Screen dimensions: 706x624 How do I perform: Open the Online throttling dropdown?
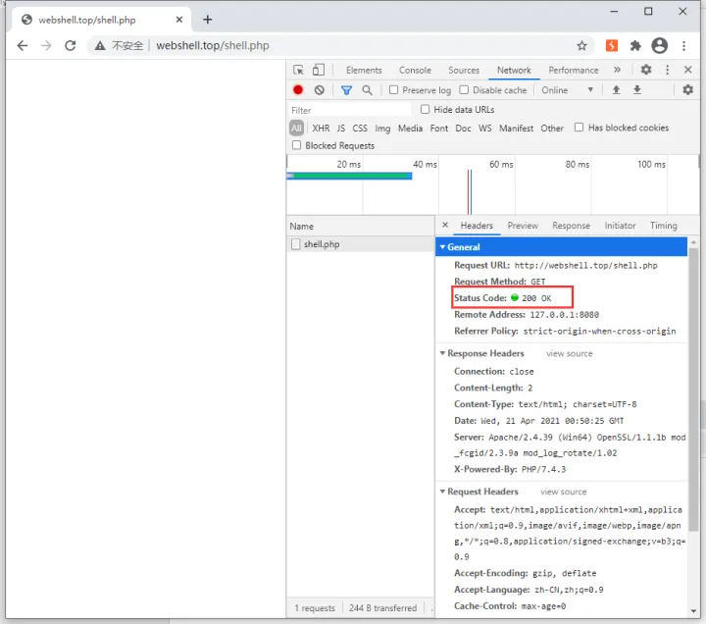568,90
